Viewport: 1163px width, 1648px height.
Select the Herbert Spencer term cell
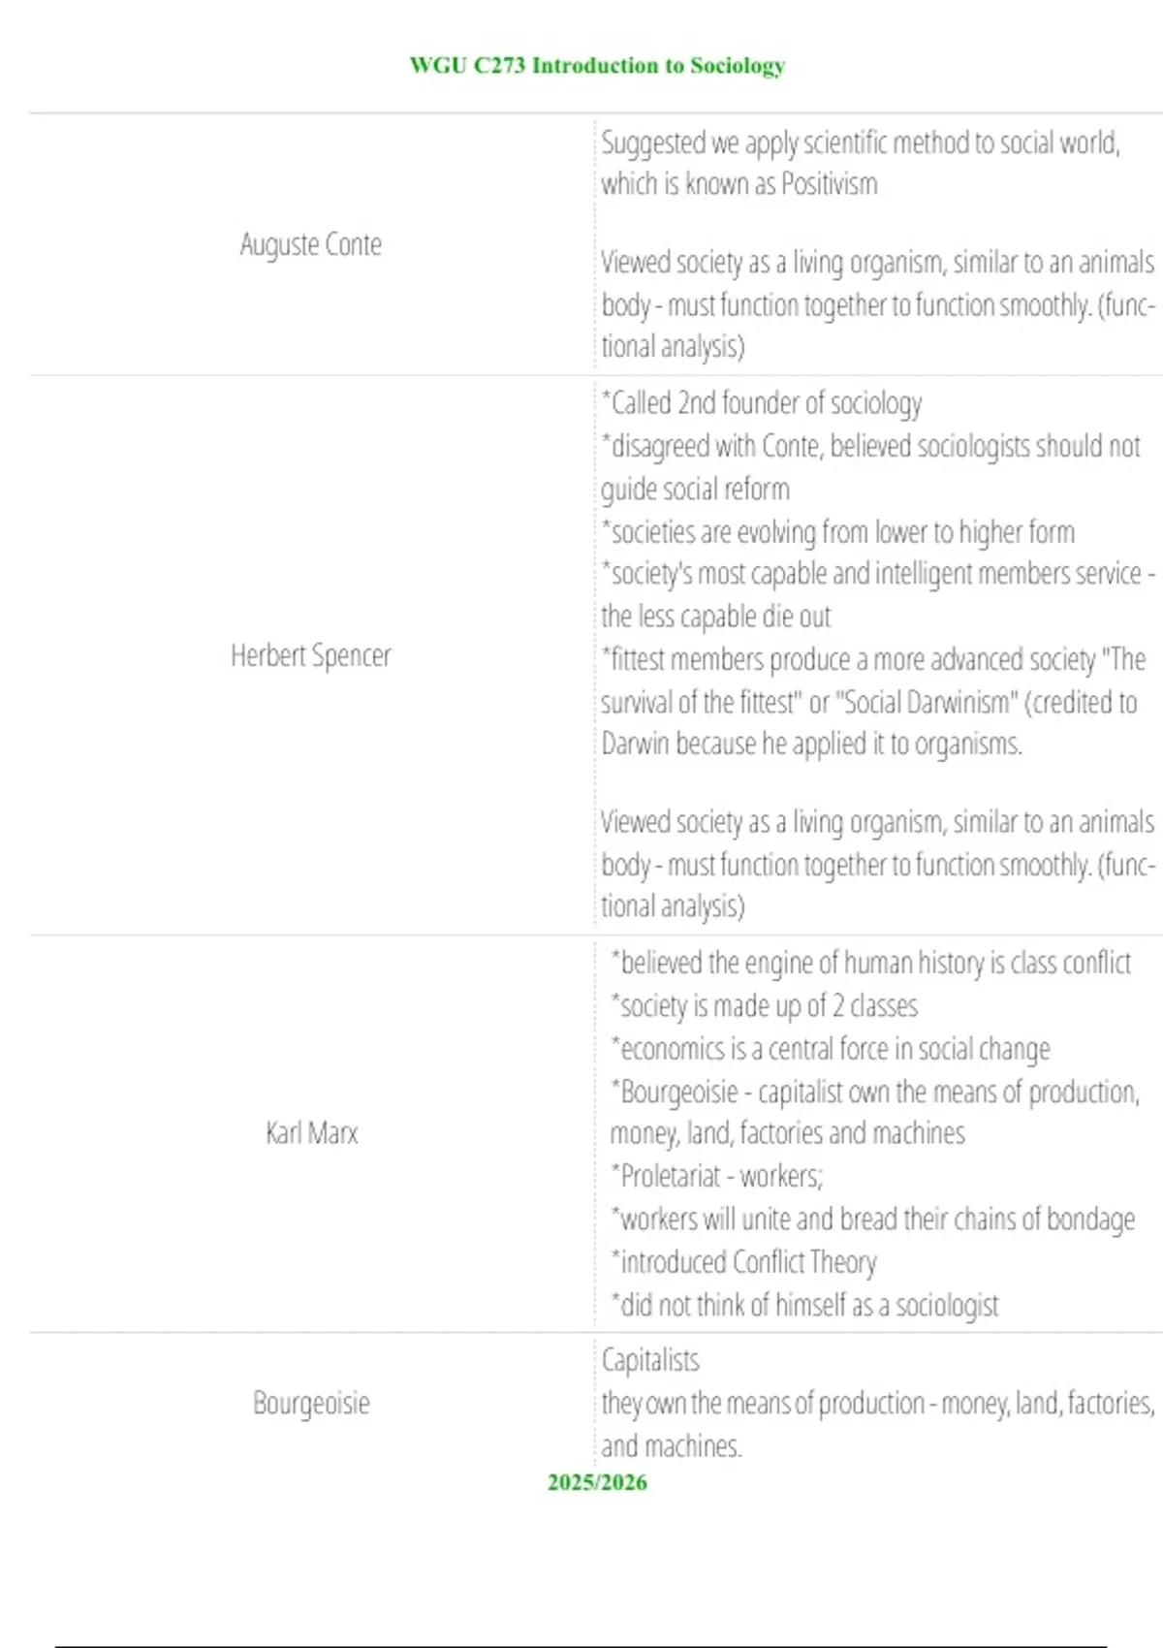point(311,655)
